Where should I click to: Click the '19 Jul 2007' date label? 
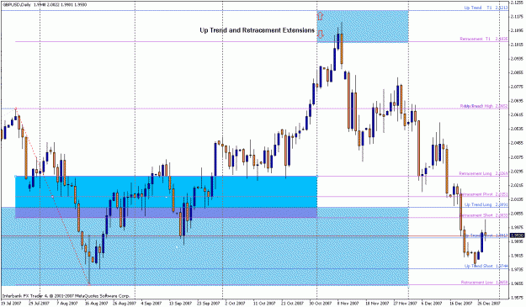pyautogui.click(x=10, y=303)
